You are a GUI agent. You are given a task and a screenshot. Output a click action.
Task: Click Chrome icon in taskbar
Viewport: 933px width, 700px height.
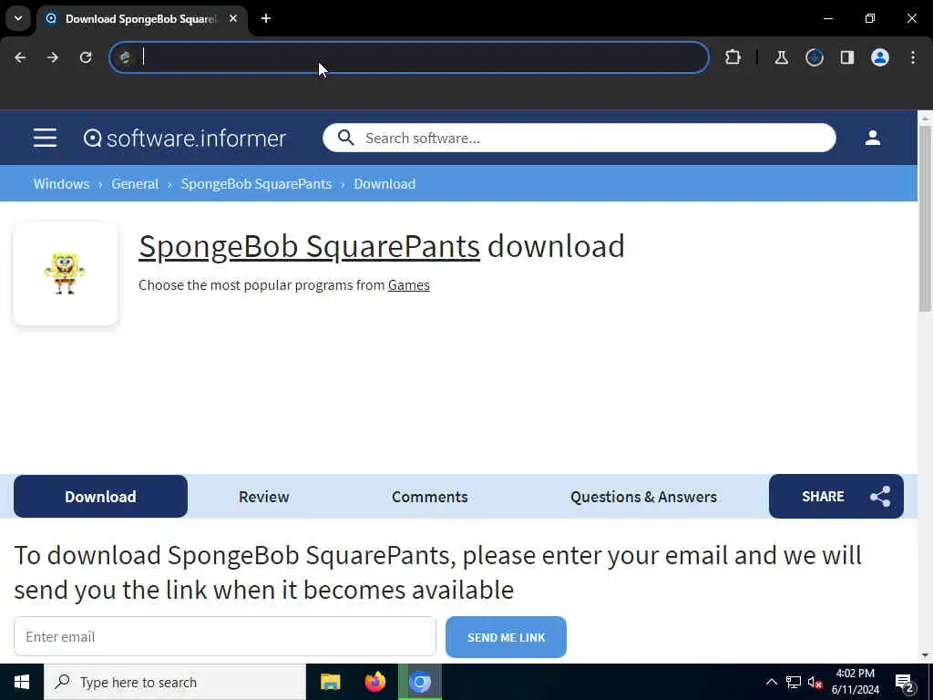click(x=420, y=682)
